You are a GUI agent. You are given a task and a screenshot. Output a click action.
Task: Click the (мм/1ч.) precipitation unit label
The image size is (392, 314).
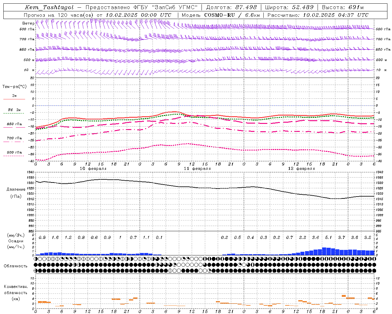point(16,247)
